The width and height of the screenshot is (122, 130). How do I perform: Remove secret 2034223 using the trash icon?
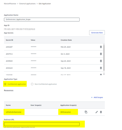pyautogui.click(x=101, y=68)
